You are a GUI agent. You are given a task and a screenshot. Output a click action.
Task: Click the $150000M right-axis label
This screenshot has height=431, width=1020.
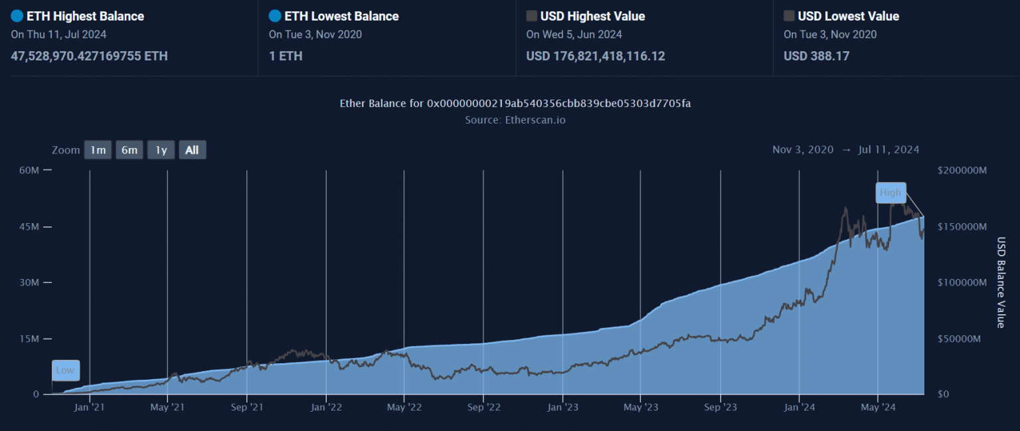[x=962, y=226]
